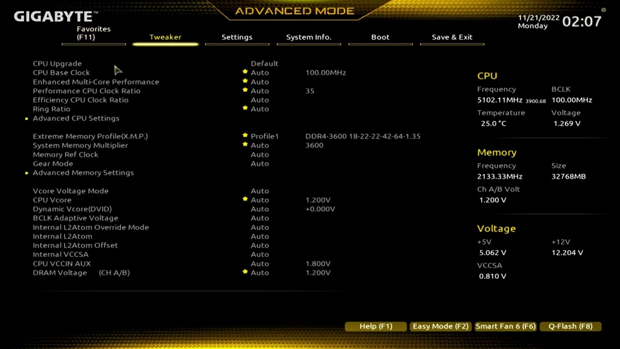Select Extreme Memory Profile(X.M.P.) label

[90, 136]
